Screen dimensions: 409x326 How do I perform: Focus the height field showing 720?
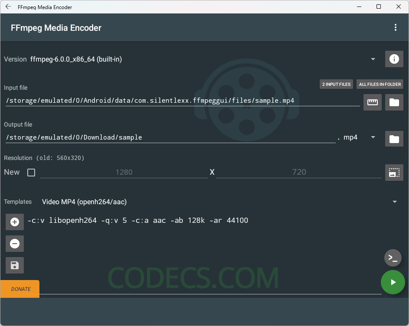point(299,172)
